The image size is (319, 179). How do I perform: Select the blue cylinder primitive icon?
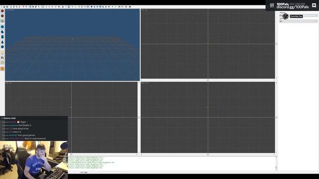2,37
